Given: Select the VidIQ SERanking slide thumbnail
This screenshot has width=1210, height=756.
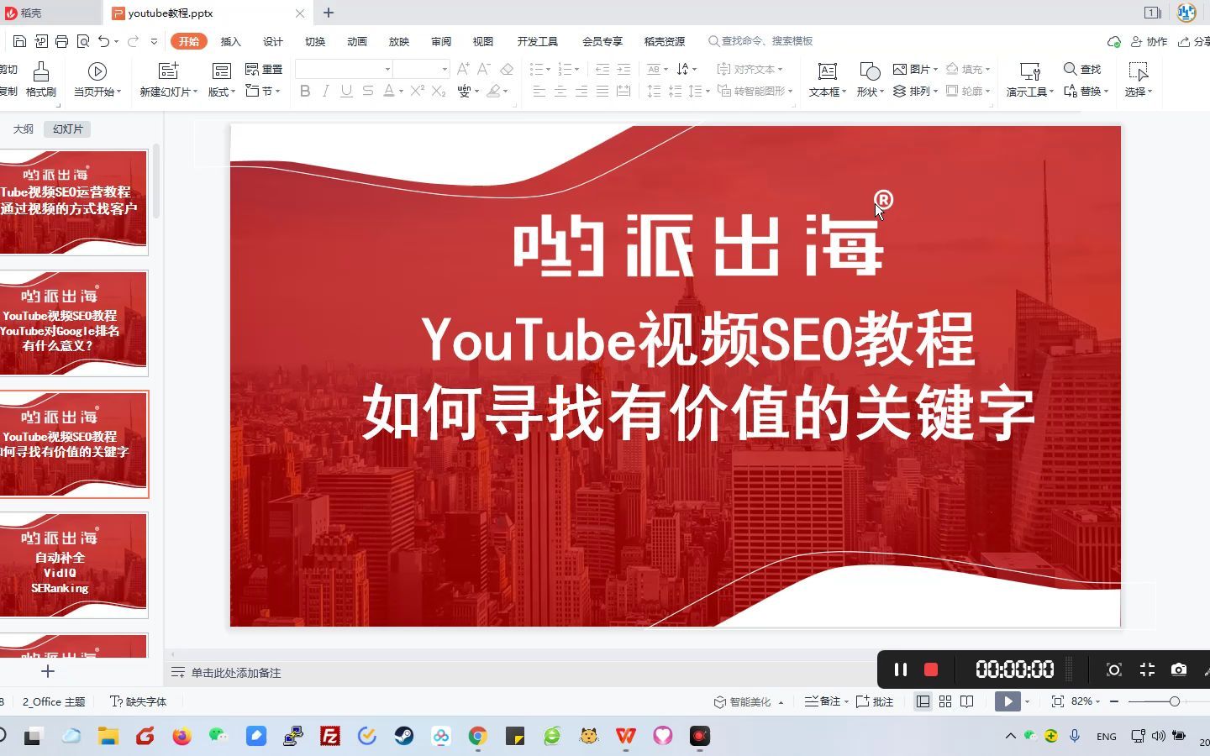Looking at the screenshot, I should 74,564.
